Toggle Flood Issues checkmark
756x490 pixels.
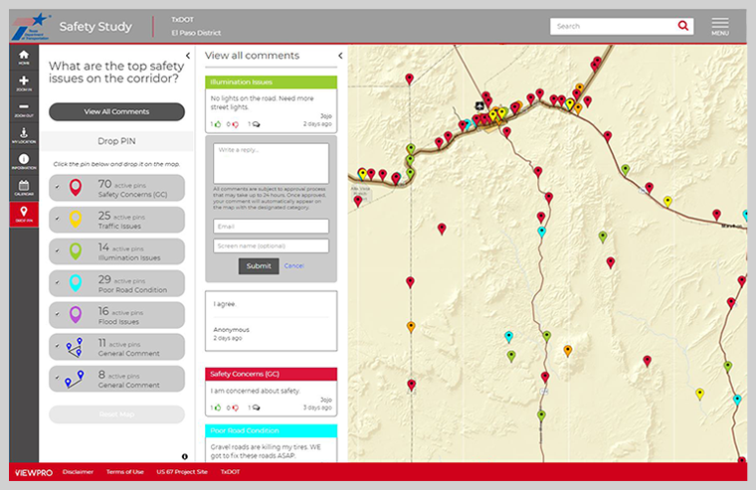tap(58, 314)
